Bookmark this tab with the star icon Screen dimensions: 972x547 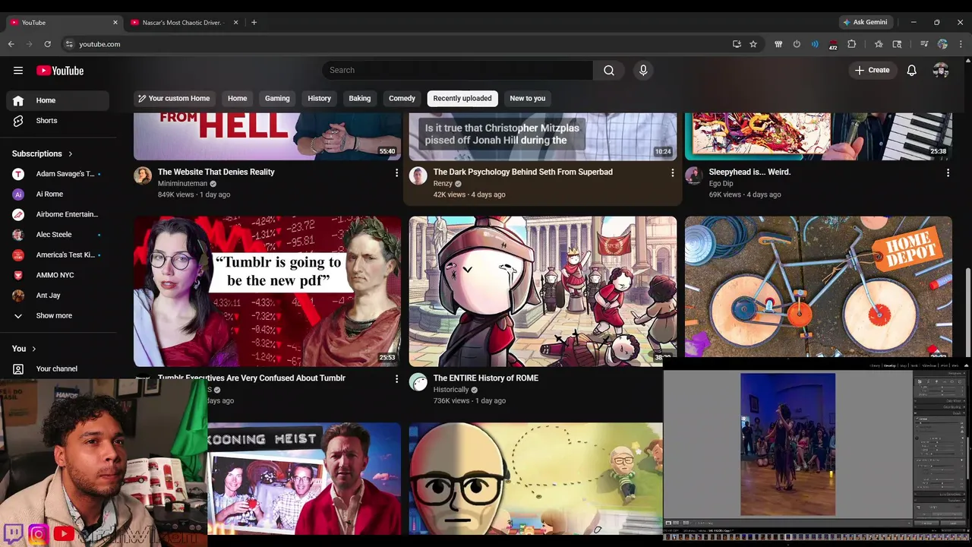coord(753,44)
